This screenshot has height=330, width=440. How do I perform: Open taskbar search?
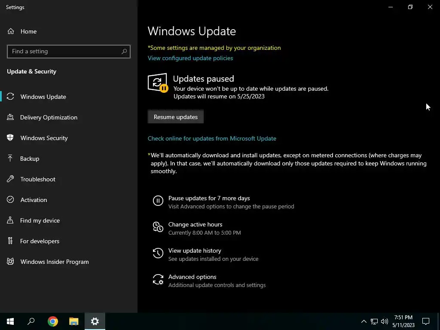tap(31, 321)
